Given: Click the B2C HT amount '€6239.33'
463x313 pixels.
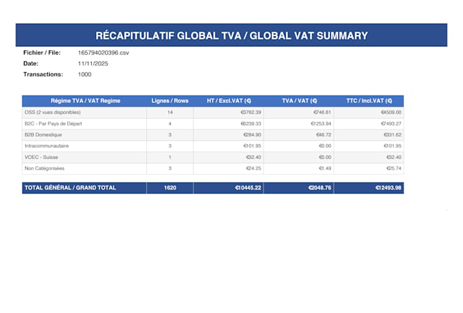Looking at the screenshot, I should pyautogui.click(x=251, y=123).
